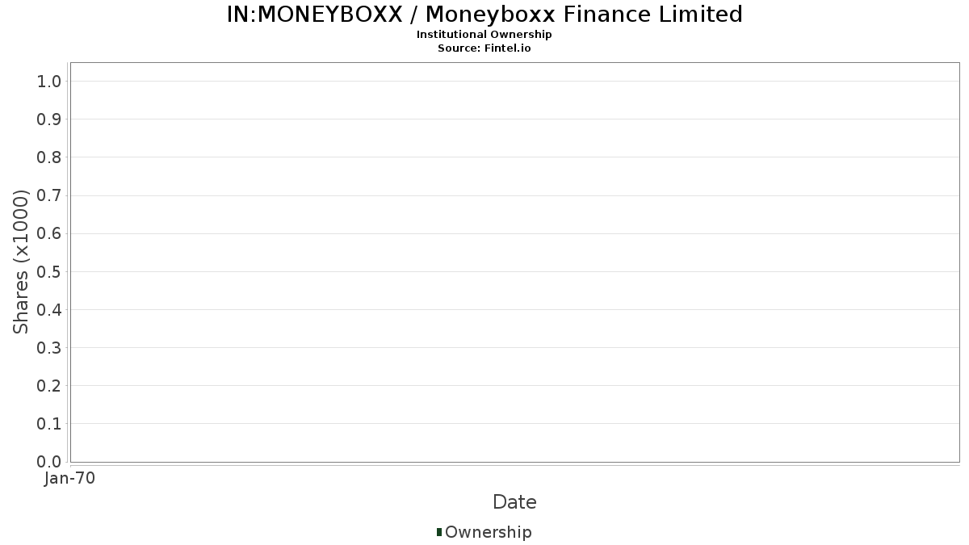Viewport: 969px width, 545px height.
Task: Click the green Ownership legend color swatch
Action: point(439,532)
